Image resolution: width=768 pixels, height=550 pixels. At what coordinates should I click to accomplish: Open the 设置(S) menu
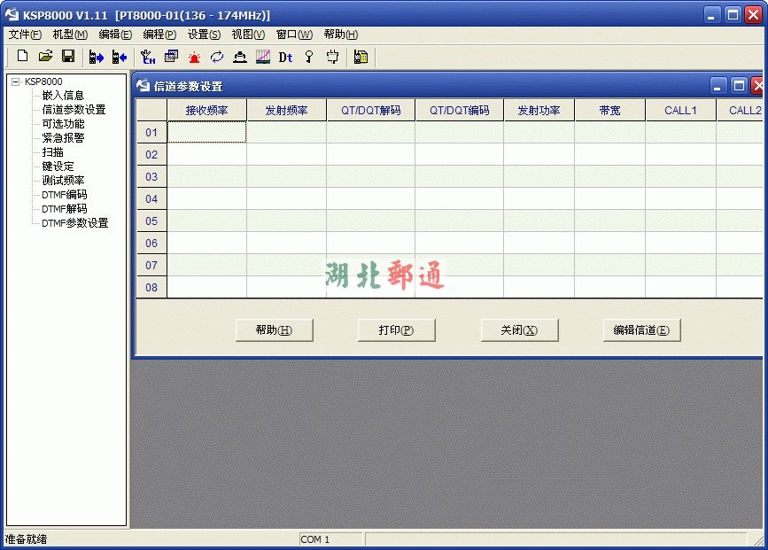point(204,35)
